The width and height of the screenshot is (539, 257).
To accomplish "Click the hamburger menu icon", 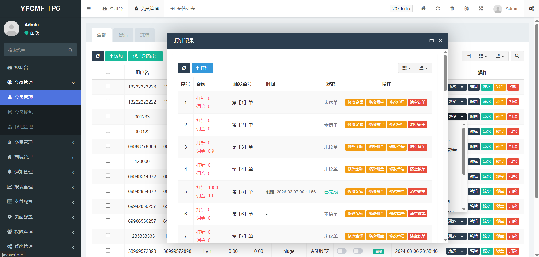I will pyautogui.click(x=89, y=8).
